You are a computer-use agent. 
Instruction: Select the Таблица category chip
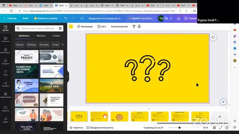coord(31,45)
